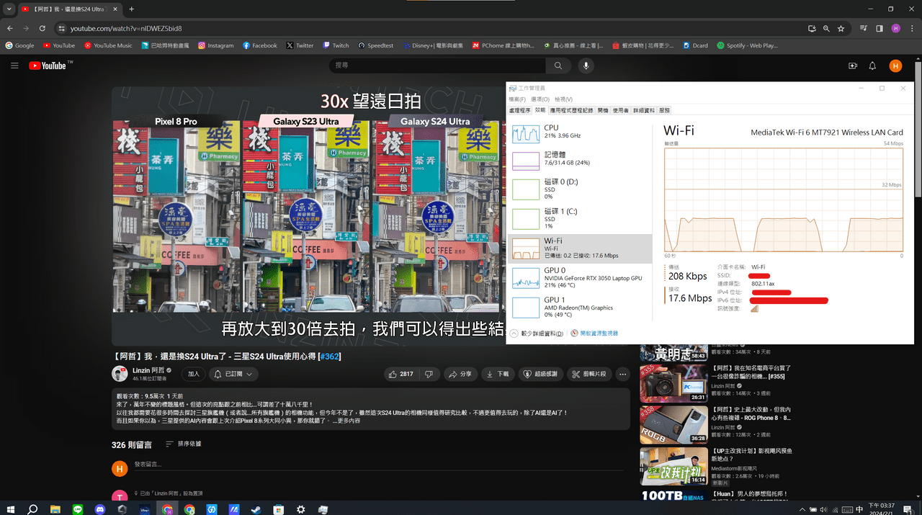Open the #362 hashtag link in the title
The height and width of the screenshot is (515, 922).
point(329,357)
